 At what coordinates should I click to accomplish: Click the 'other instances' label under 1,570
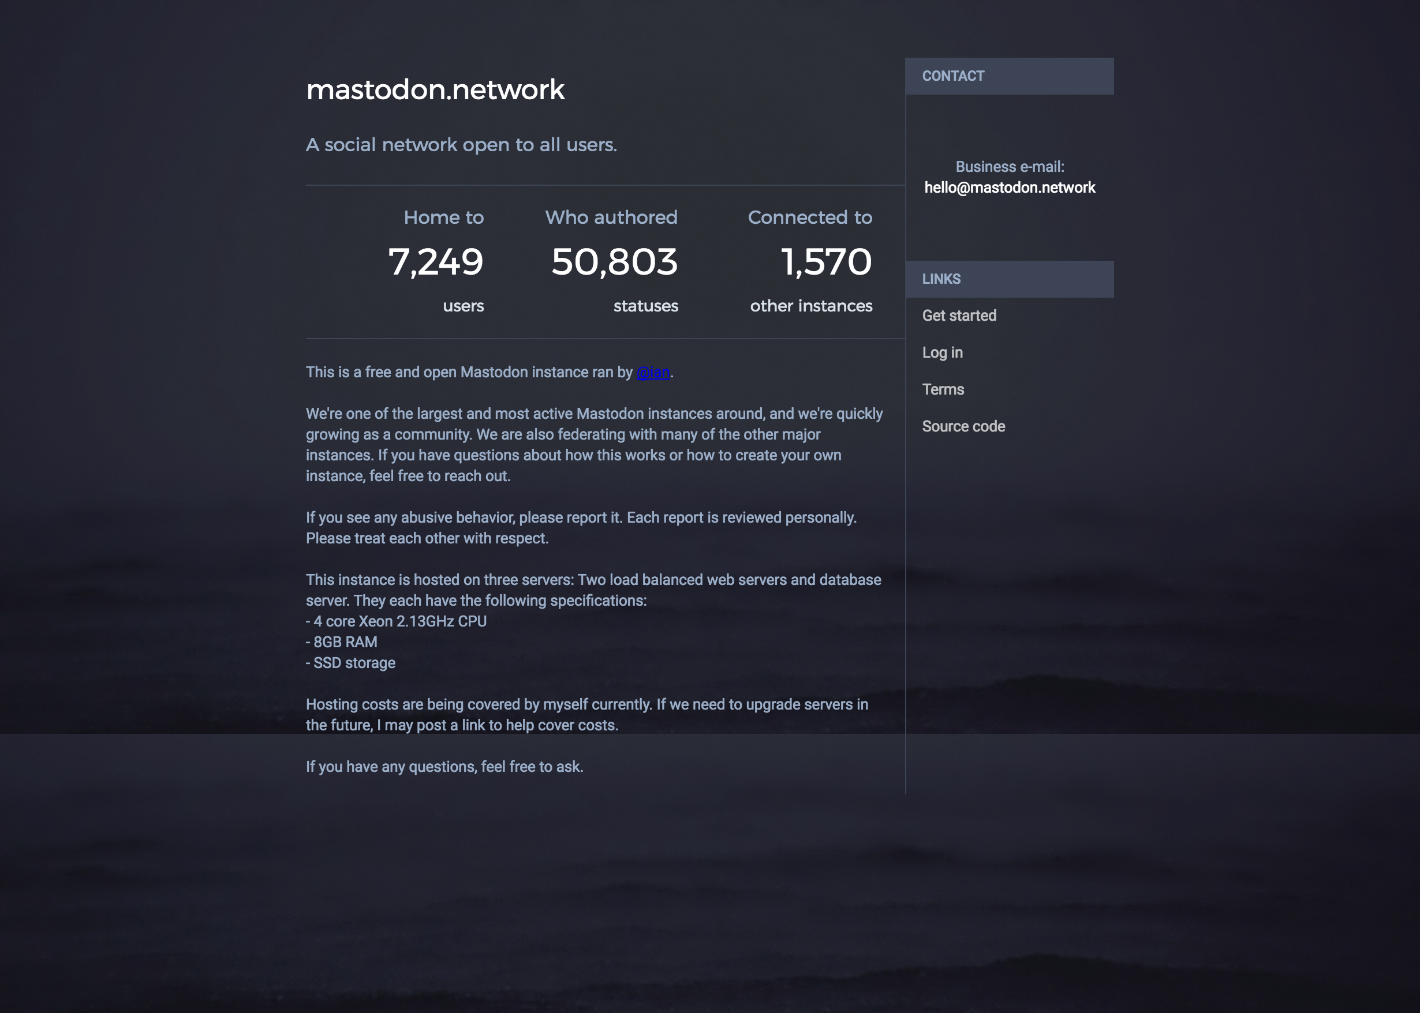pos(812,306)
